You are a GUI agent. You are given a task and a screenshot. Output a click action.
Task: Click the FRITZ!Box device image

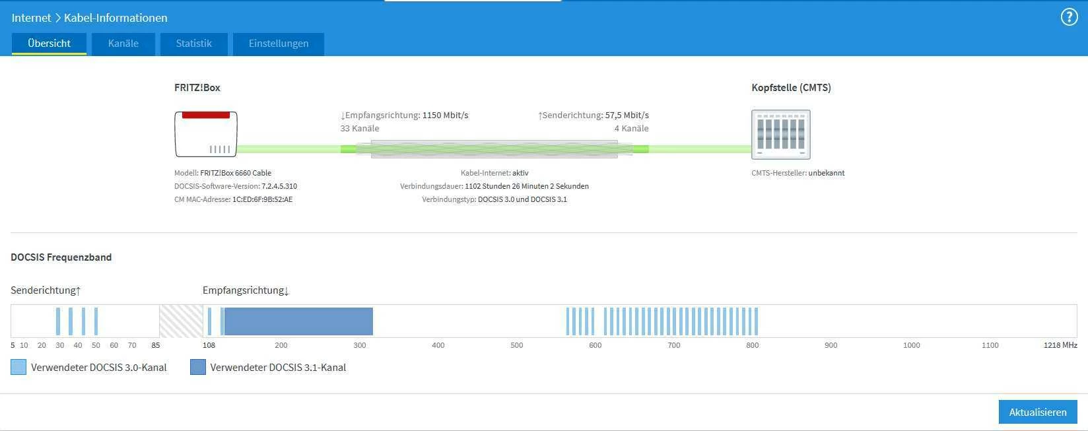pyautogui.click(x=206, y=134)
